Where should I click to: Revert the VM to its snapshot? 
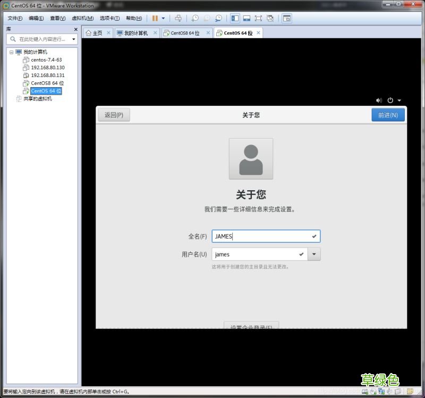pos(206,18)
